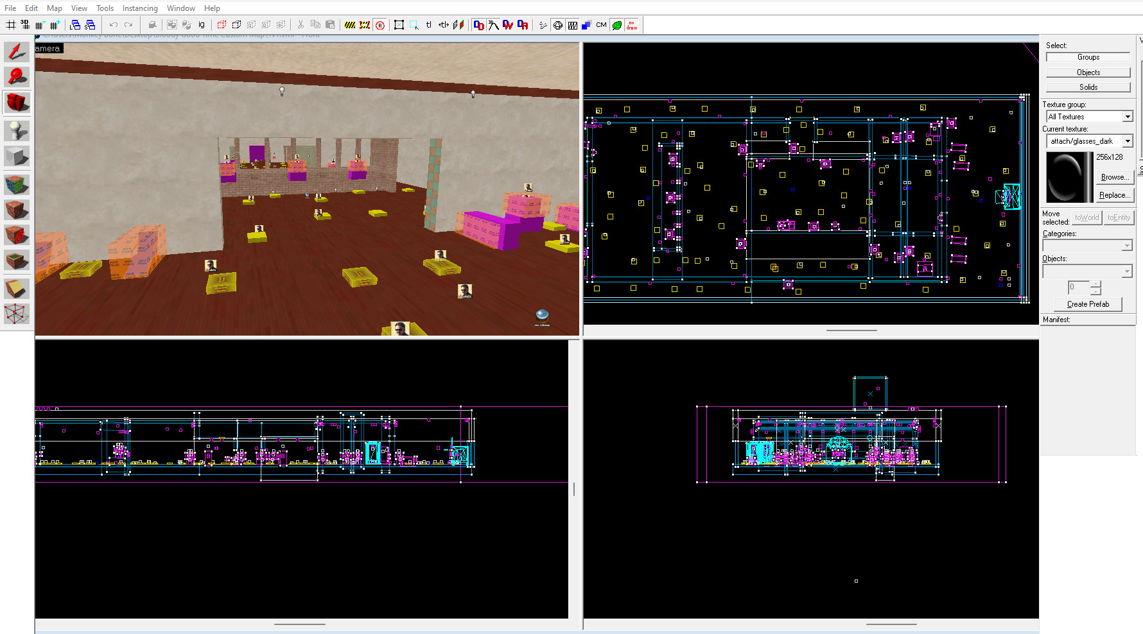This screenshot has height=634, width=1143.
Task: Open the Toggle Texture Application tool
Action: coord(17,185)
